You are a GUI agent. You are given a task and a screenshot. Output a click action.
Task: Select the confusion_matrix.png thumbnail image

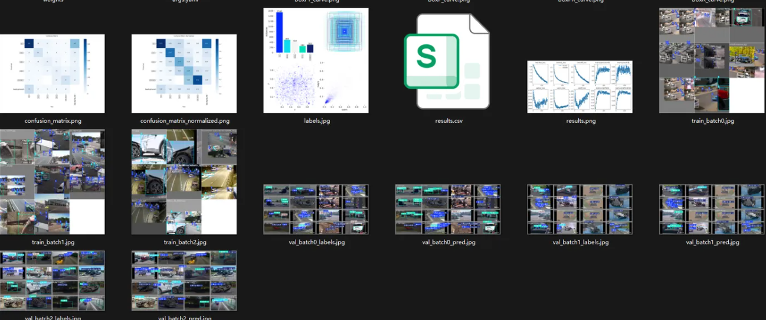click(x=52, y=74)
